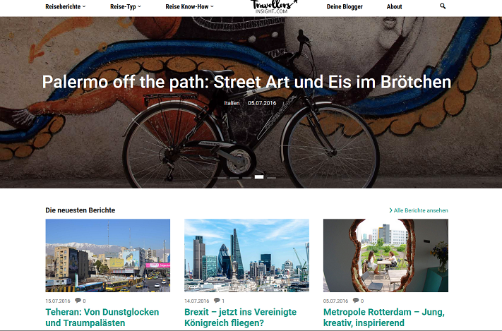The width and height of the screenshot is (502, 331).
Task: Expand the Reise-Typ dropdown menu
Action: point(126,6)
